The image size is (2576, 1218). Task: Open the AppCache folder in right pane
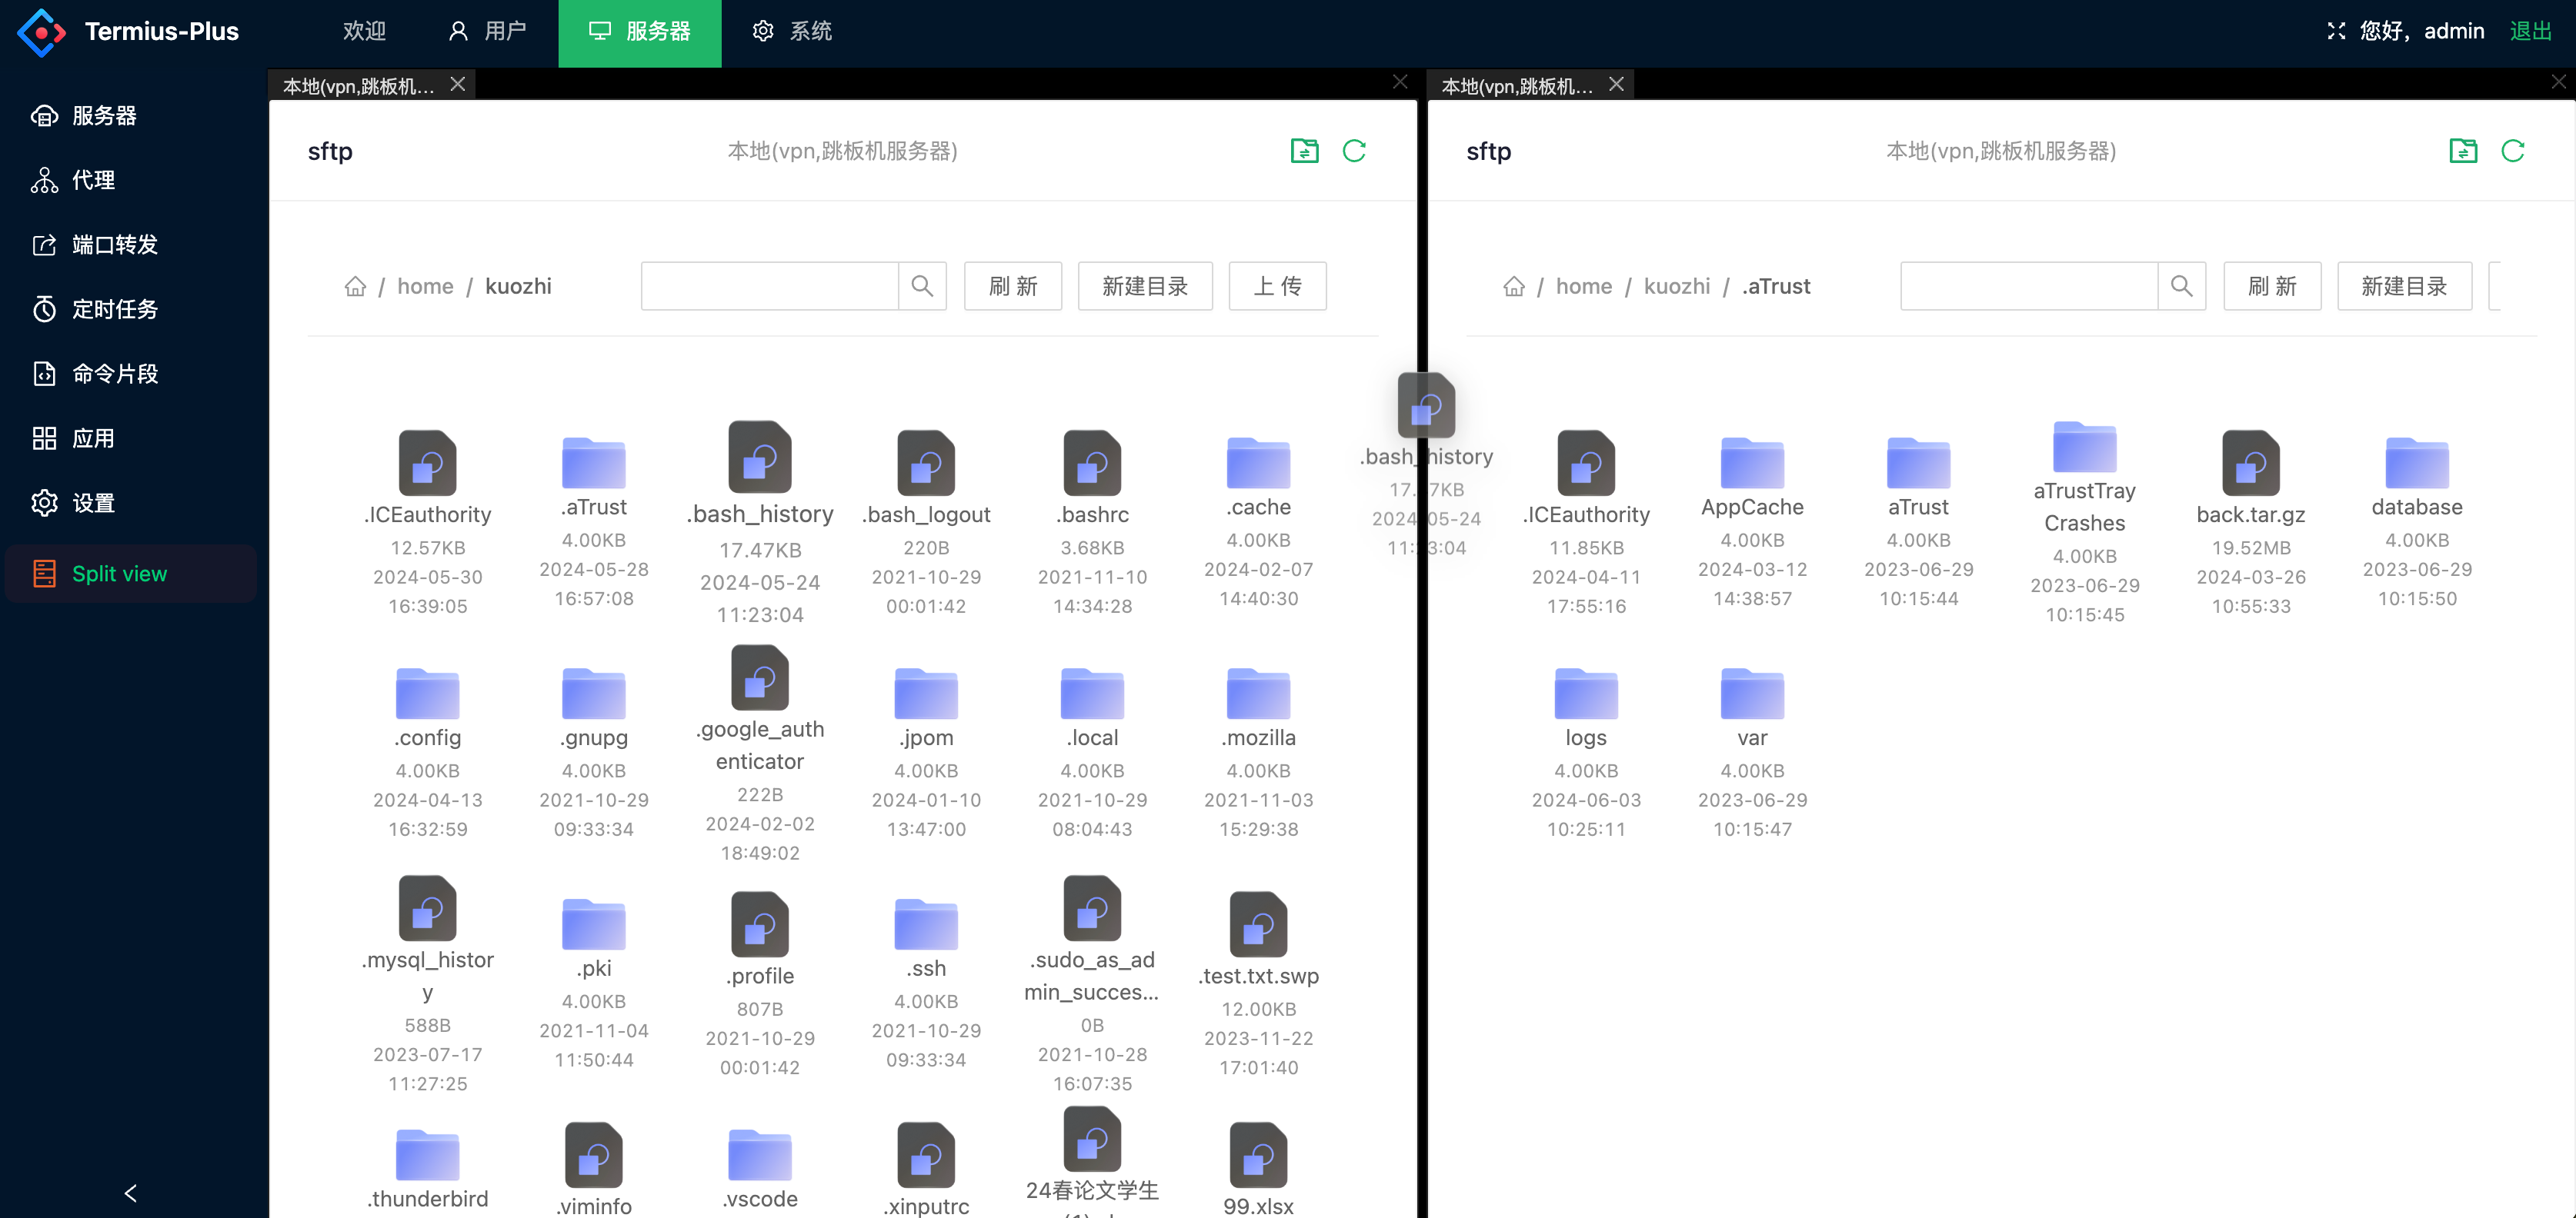[x=1752, y=463]
